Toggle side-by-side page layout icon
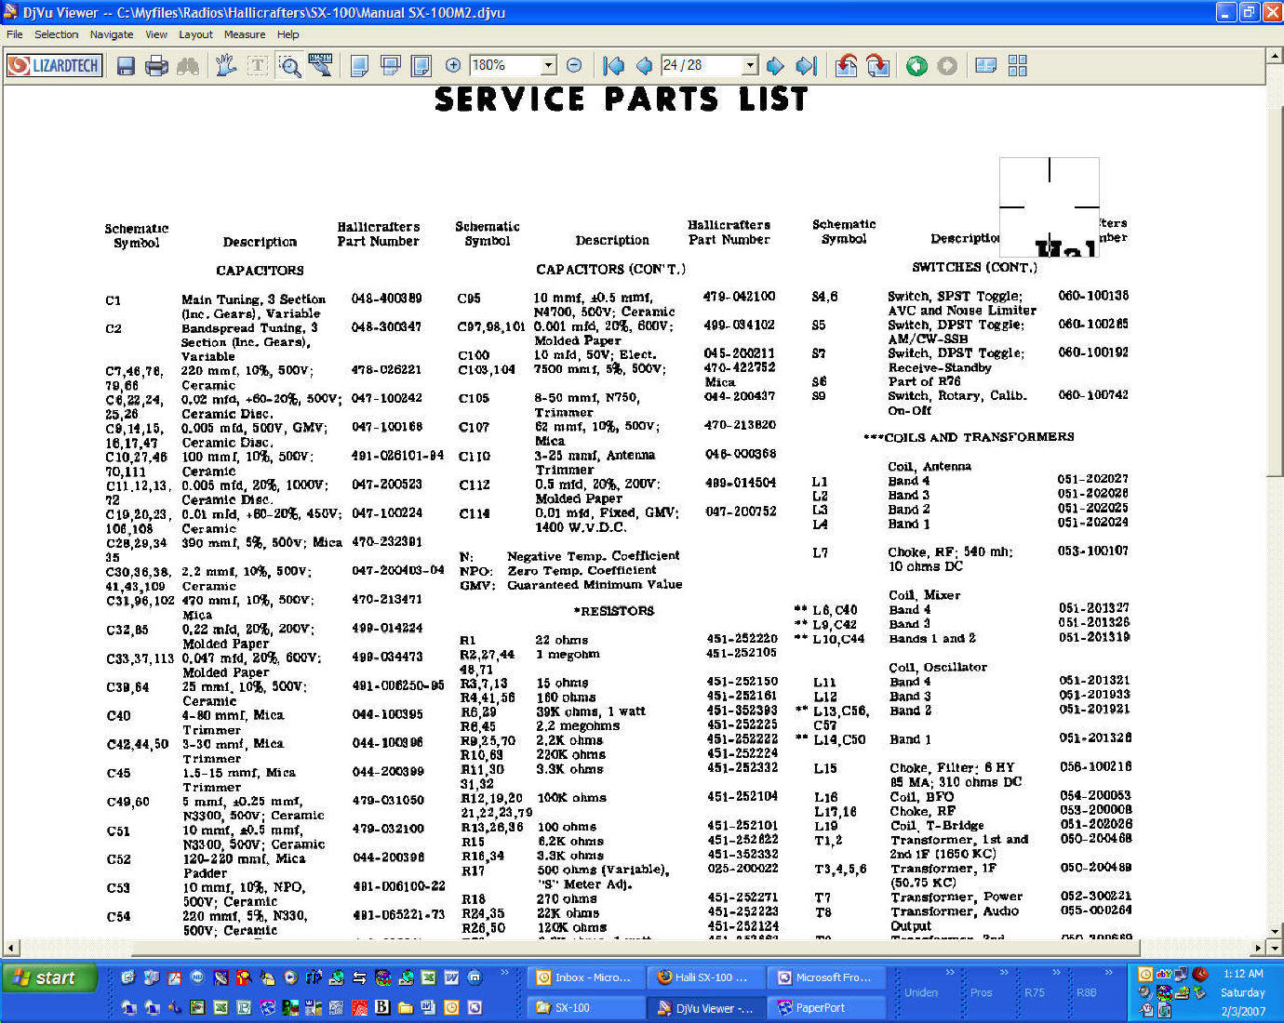 click(x=986, y=66)
